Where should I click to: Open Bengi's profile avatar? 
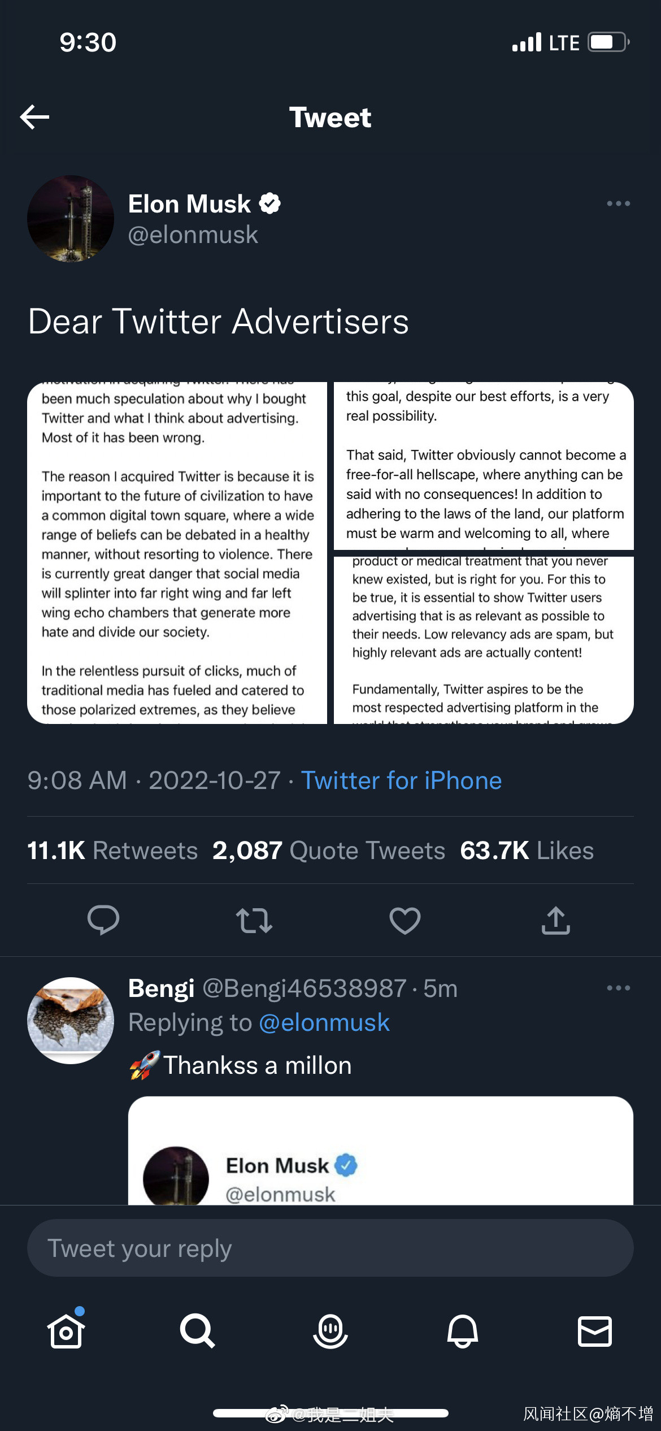click(x=71, y=1020)
